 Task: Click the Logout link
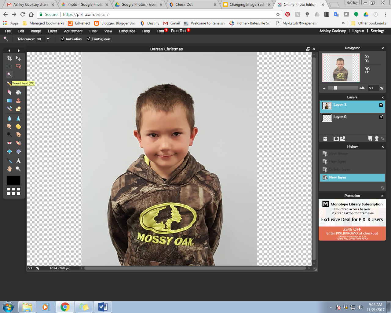pyautogui.click(x=358, y=31)
